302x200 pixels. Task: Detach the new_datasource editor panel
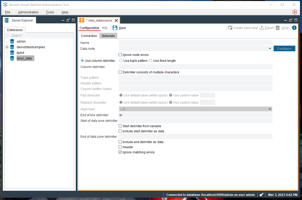pyautogui.click(x=291, y=20)
